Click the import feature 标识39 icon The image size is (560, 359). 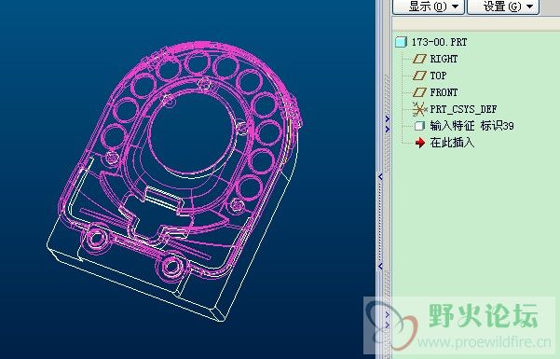pos(419,126)
